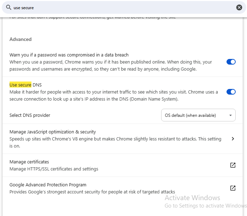Turn off the Use secure DNS switch

point(231,92)
